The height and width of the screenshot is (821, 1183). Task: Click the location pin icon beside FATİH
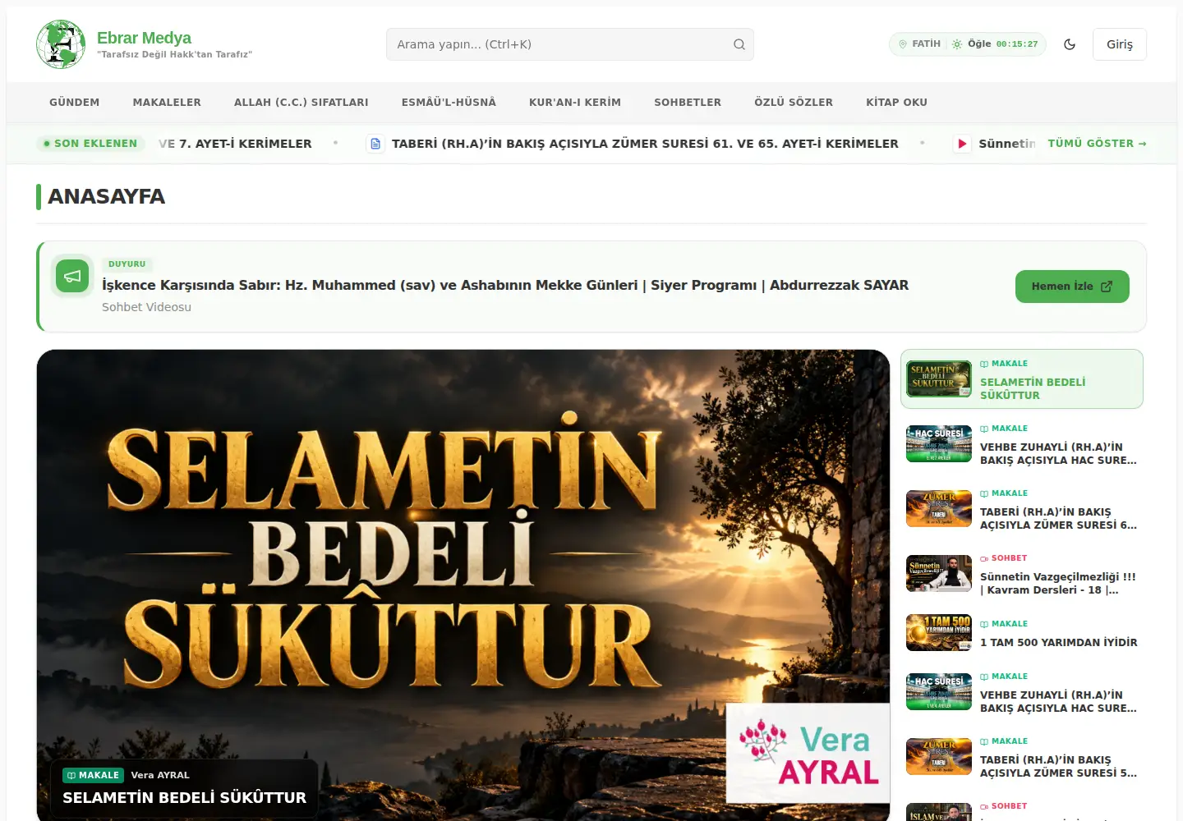903,44
